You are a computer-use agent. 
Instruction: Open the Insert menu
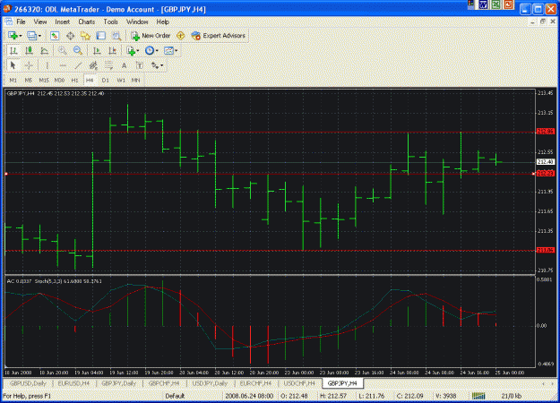coord(63,21)
